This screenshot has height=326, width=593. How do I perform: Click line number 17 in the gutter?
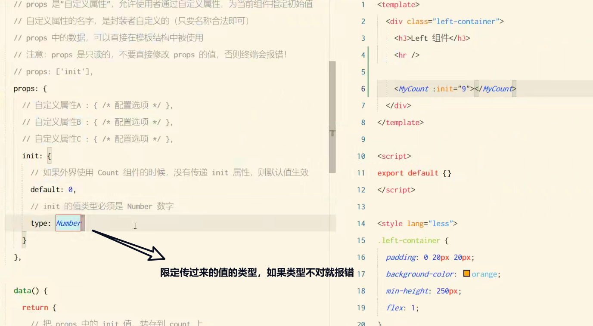tap(361, 274)
